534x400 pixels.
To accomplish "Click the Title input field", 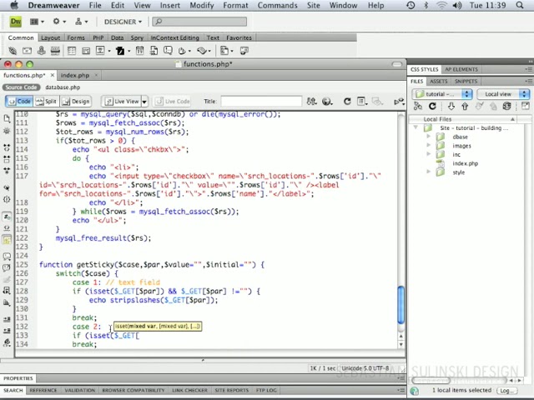I will coord(261,102).
